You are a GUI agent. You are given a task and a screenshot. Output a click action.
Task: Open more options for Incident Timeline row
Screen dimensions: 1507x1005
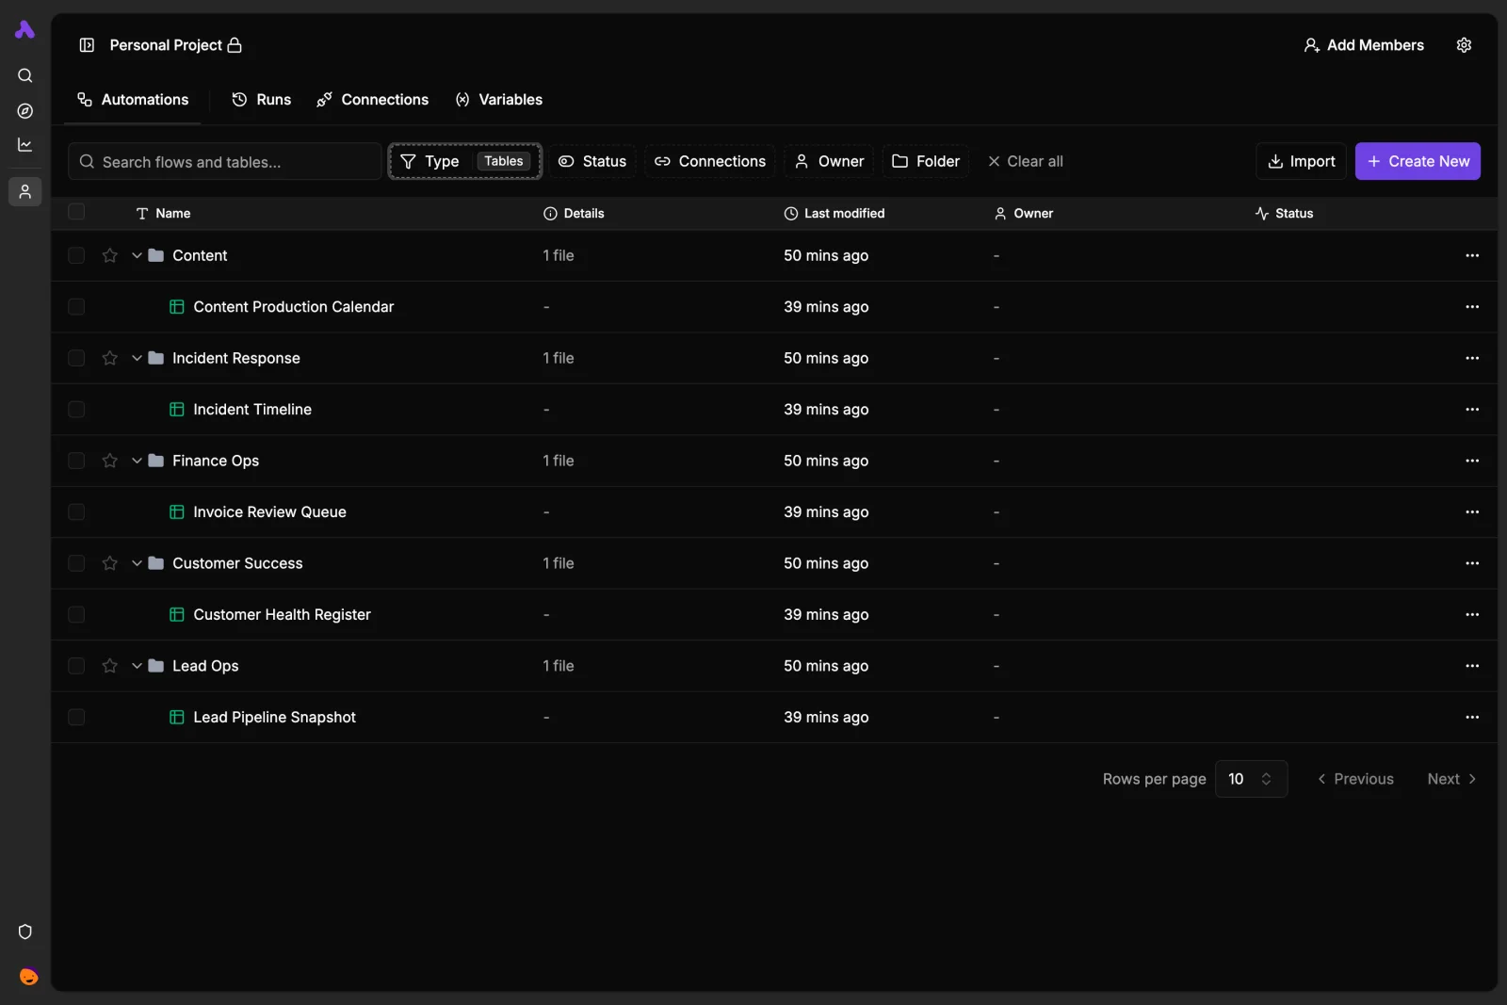1472,410
